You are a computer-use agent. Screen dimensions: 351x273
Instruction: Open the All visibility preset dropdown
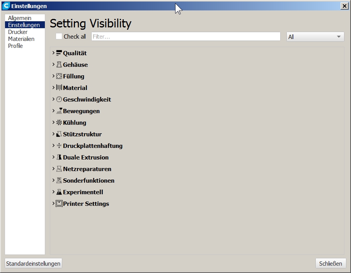coord(315,37)
